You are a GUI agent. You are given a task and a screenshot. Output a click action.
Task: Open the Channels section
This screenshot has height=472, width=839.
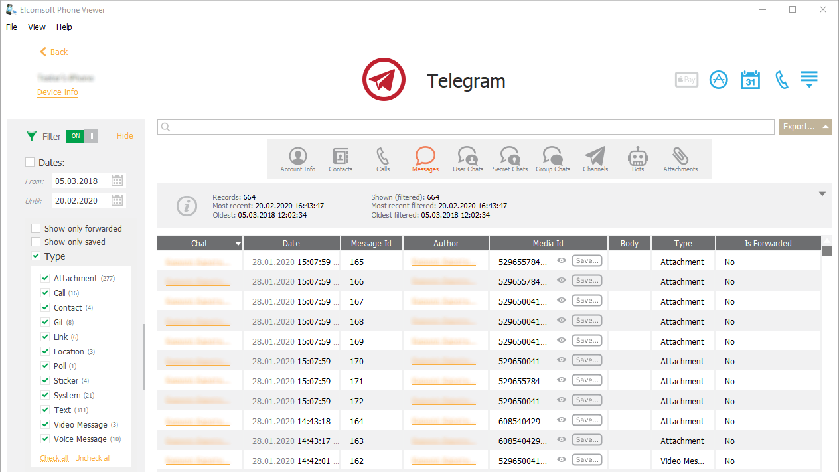595,159
